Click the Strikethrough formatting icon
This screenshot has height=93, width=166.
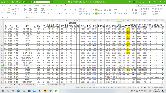[57, 13]
